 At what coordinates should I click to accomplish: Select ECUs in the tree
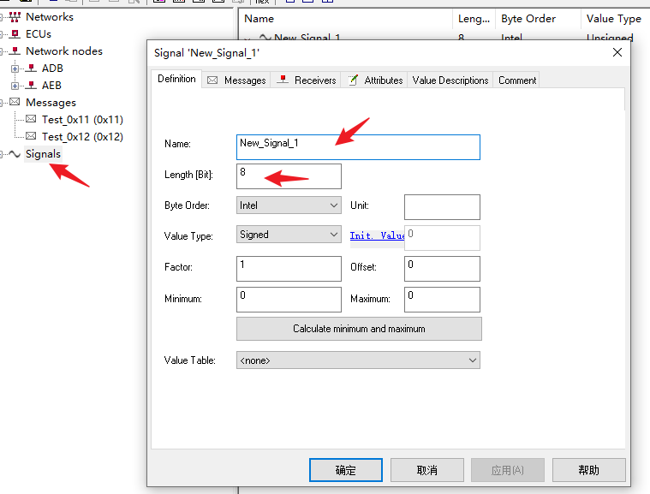tap(39, 34)
